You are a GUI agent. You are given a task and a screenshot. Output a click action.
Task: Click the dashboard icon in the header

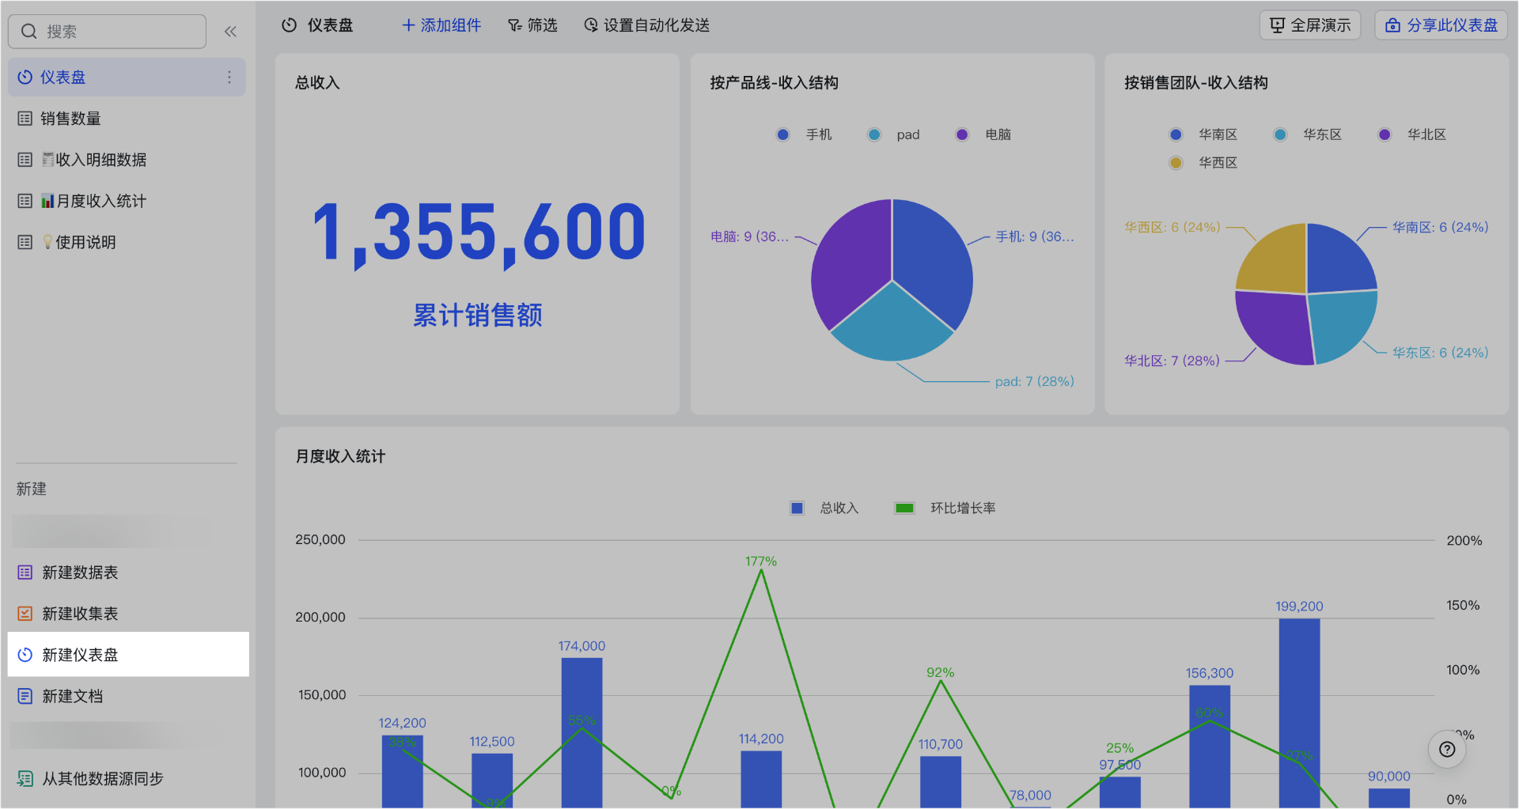coord(290,25)
